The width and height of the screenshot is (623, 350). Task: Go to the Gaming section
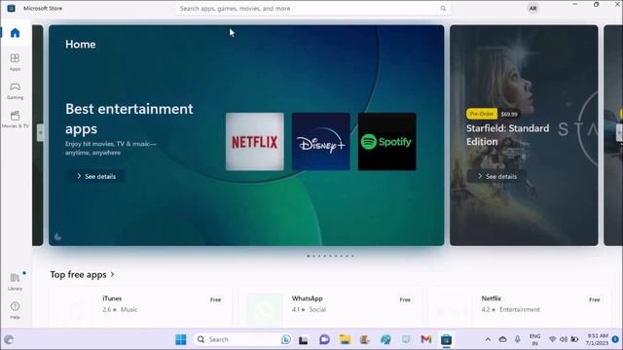(16, 90)
